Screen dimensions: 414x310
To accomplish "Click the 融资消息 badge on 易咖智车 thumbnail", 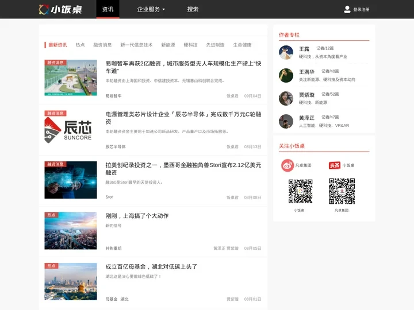I will (x=55, y=63).
